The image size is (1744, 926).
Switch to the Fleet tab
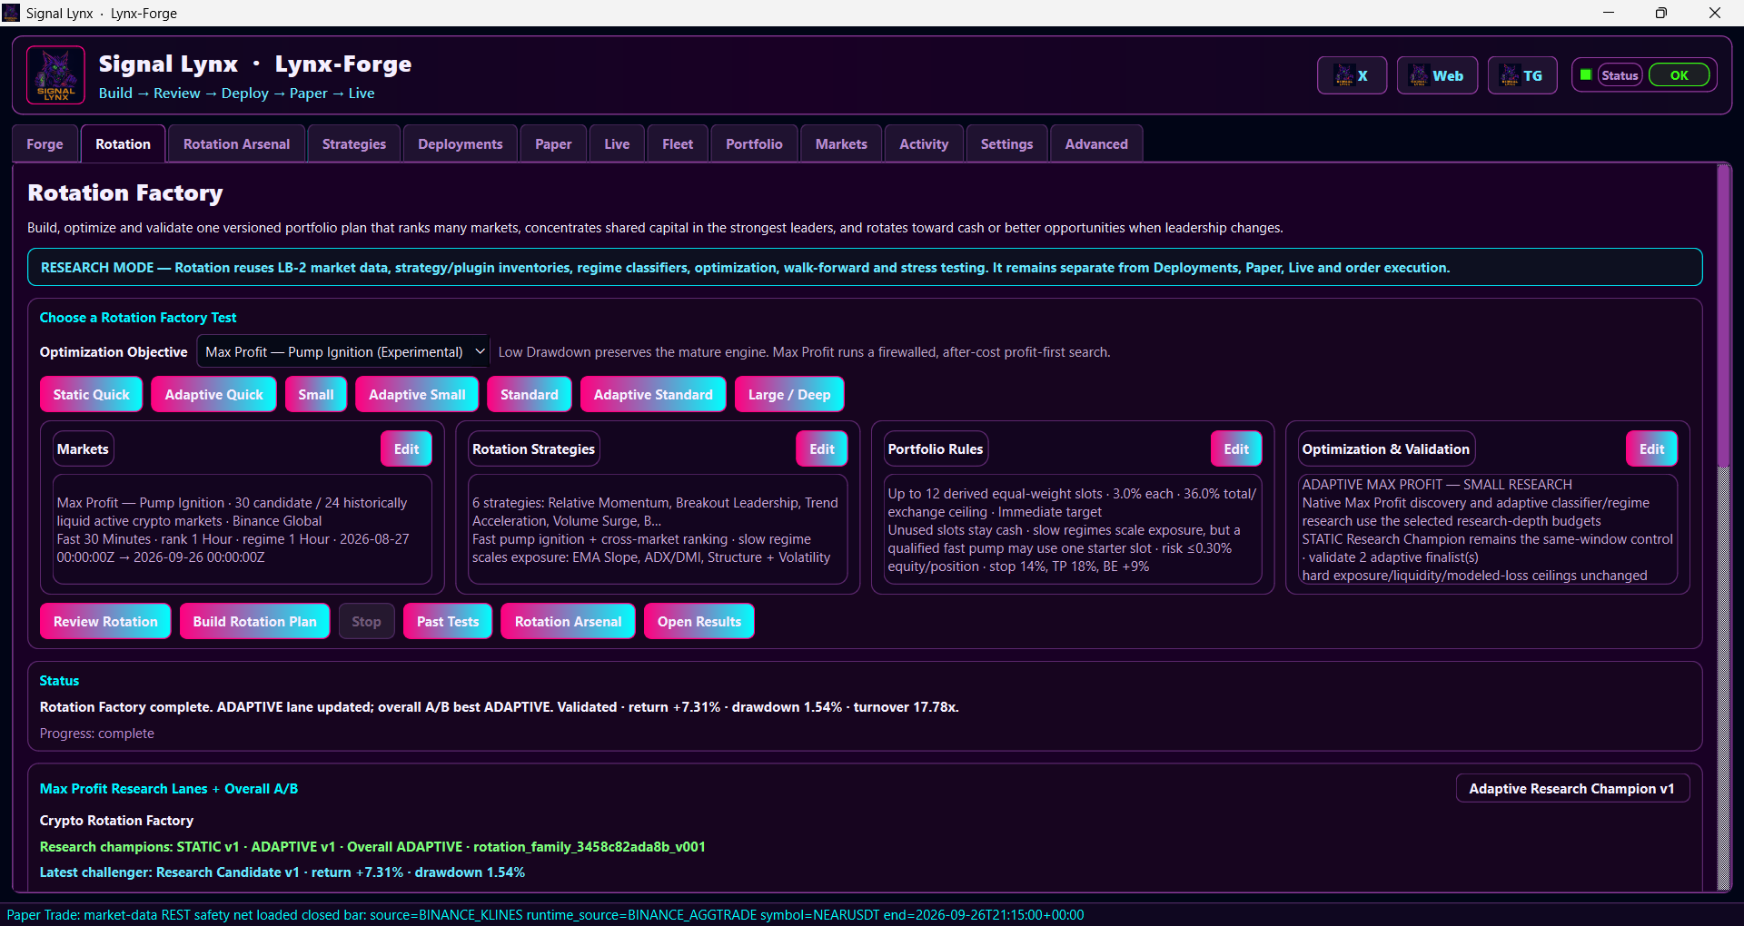pos(678,144)
